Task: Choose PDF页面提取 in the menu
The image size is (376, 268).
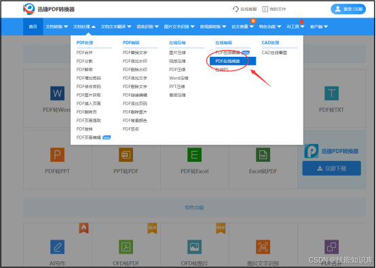Action: point(88,120)
